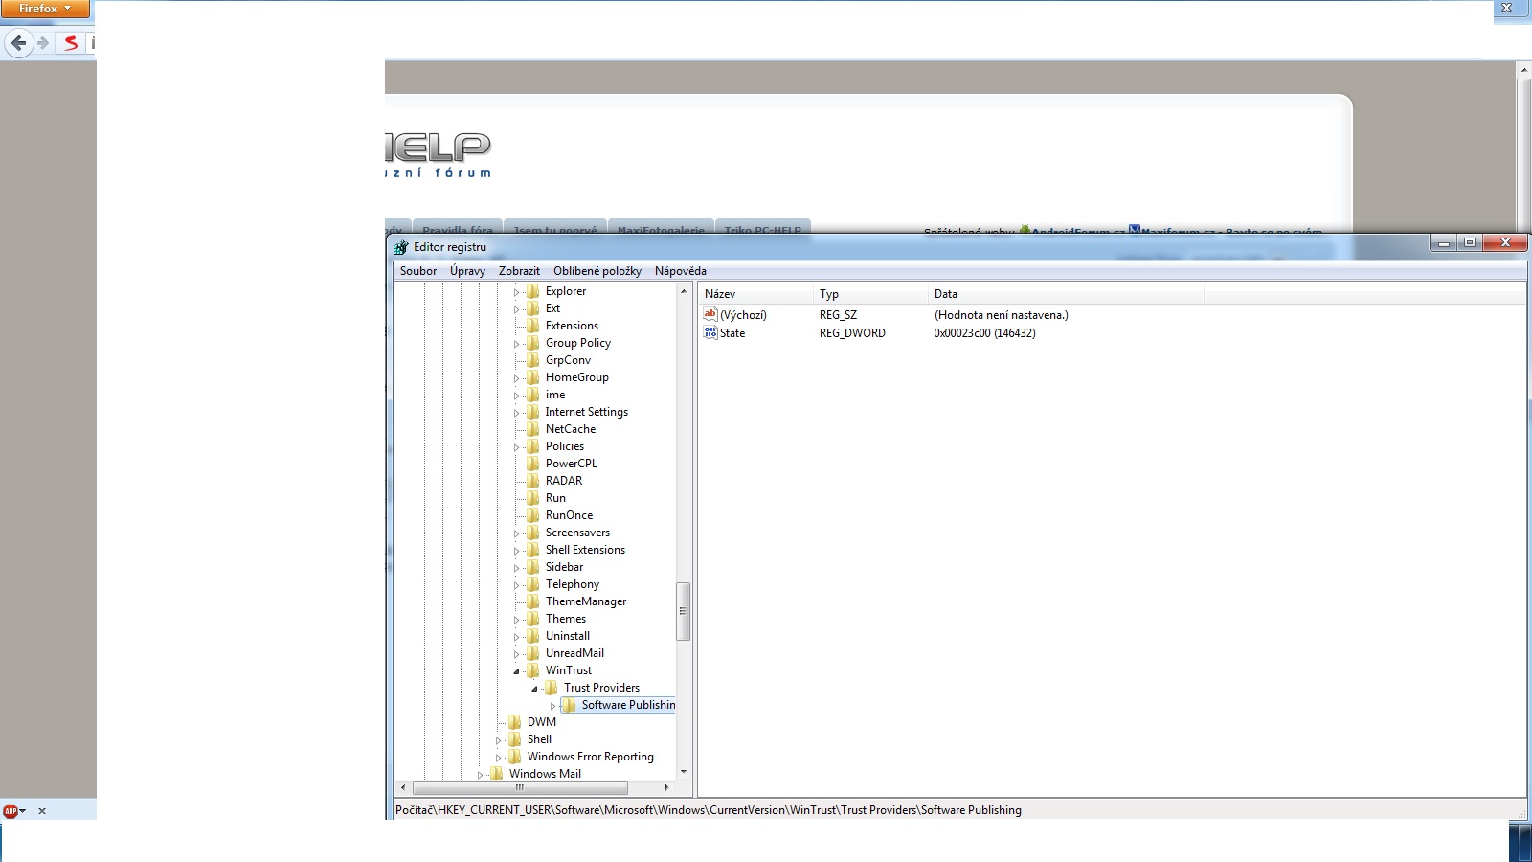The width and height of the screenshot is (1532, 862).
Task: Select the State DWORD value icon
Action: (710, 332)
